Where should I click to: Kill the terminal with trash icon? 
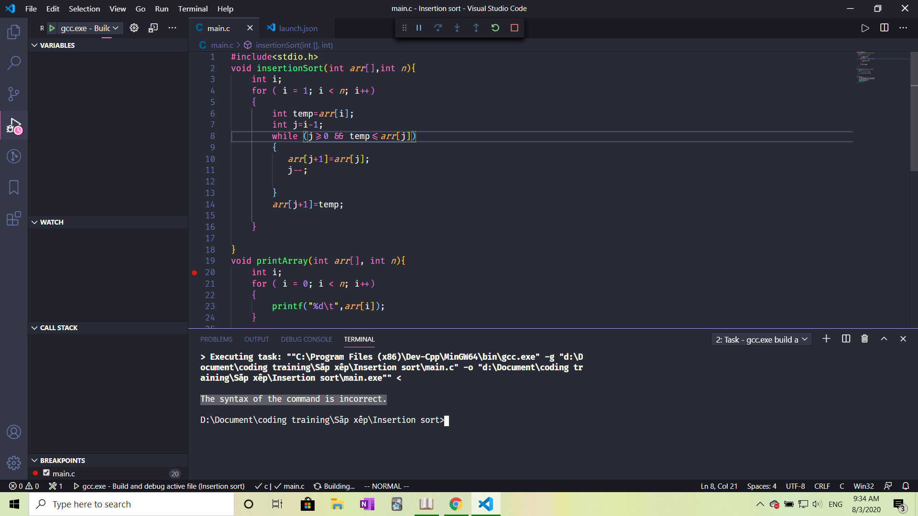pyautogui.click(x=864, y=339)
